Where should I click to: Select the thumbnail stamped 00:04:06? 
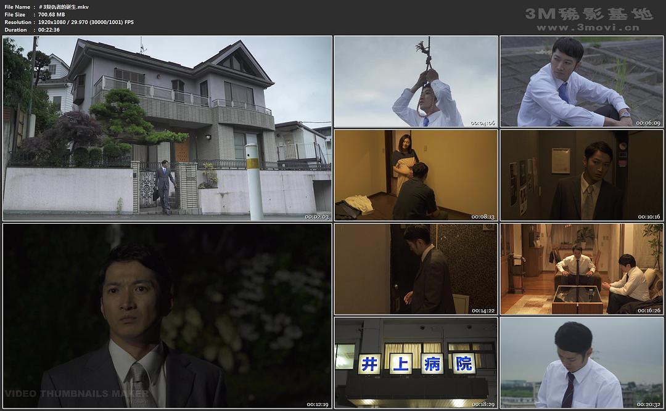(x=416, y=81)
